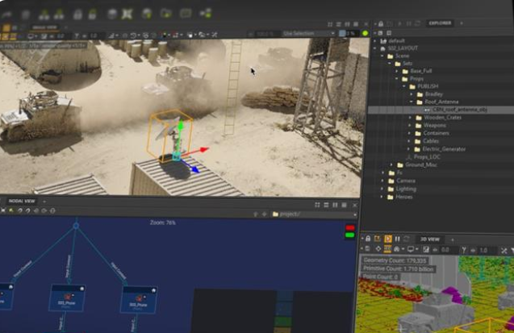This screenshot has height=333, width=514.
Task: Switch to the Explorer tab
Action: (440, 23)
